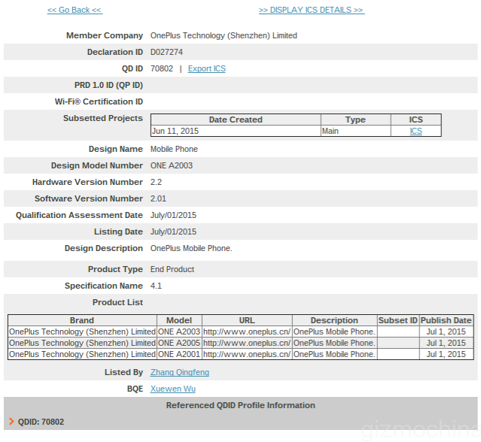This screenshot has width=481, height=442.
Task: Click the Software Version Number value 2.01
Action: (x=158, y=198)
